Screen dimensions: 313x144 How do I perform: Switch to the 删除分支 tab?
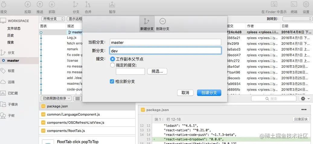[163, 24]
